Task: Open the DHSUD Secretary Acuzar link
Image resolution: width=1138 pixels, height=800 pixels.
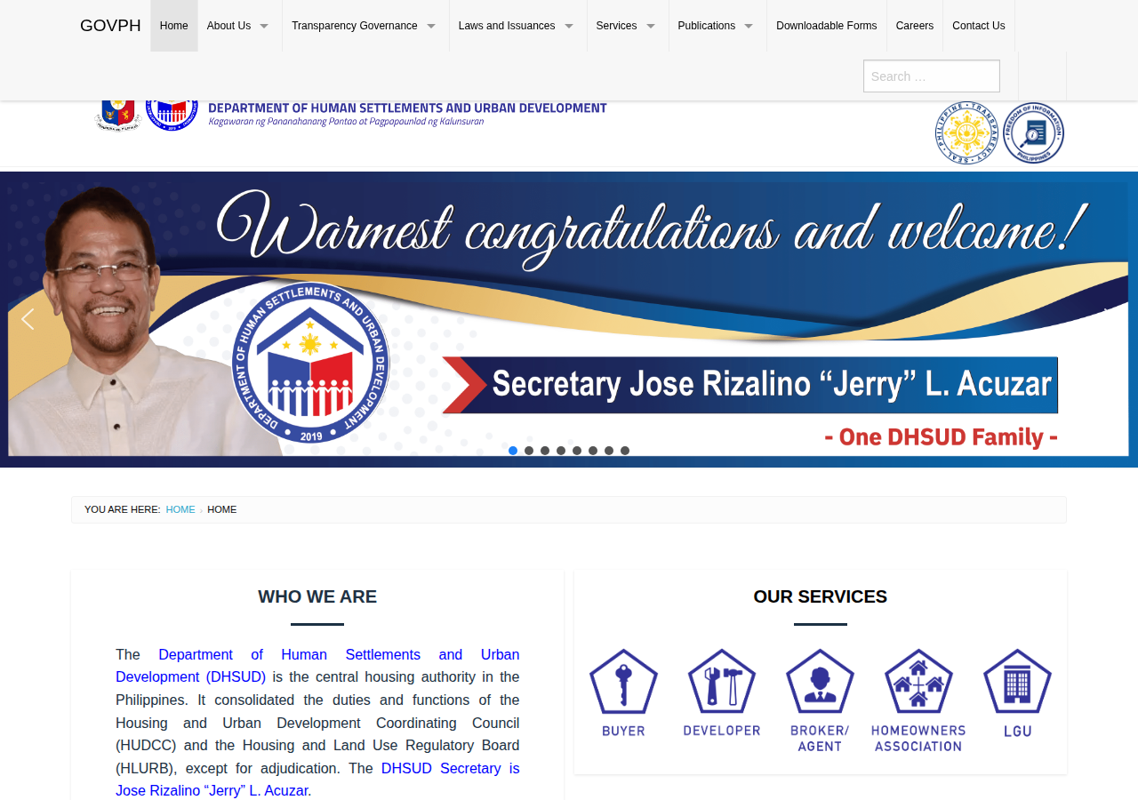Action: [317, 780]
